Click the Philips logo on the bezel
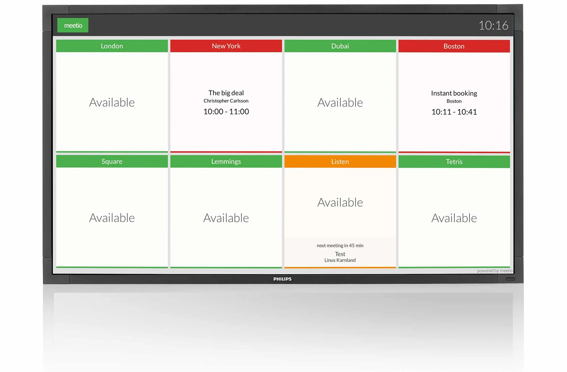This screenshot has height=372, width=567. click(x=282, y=279)
